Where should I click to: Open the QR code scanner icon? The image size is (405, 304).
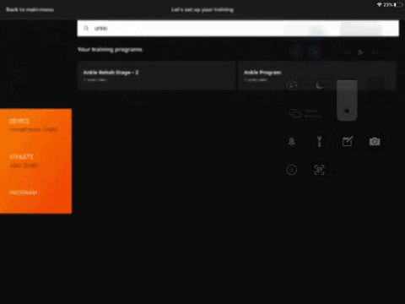pyautogui.click(x=319, y=170)
